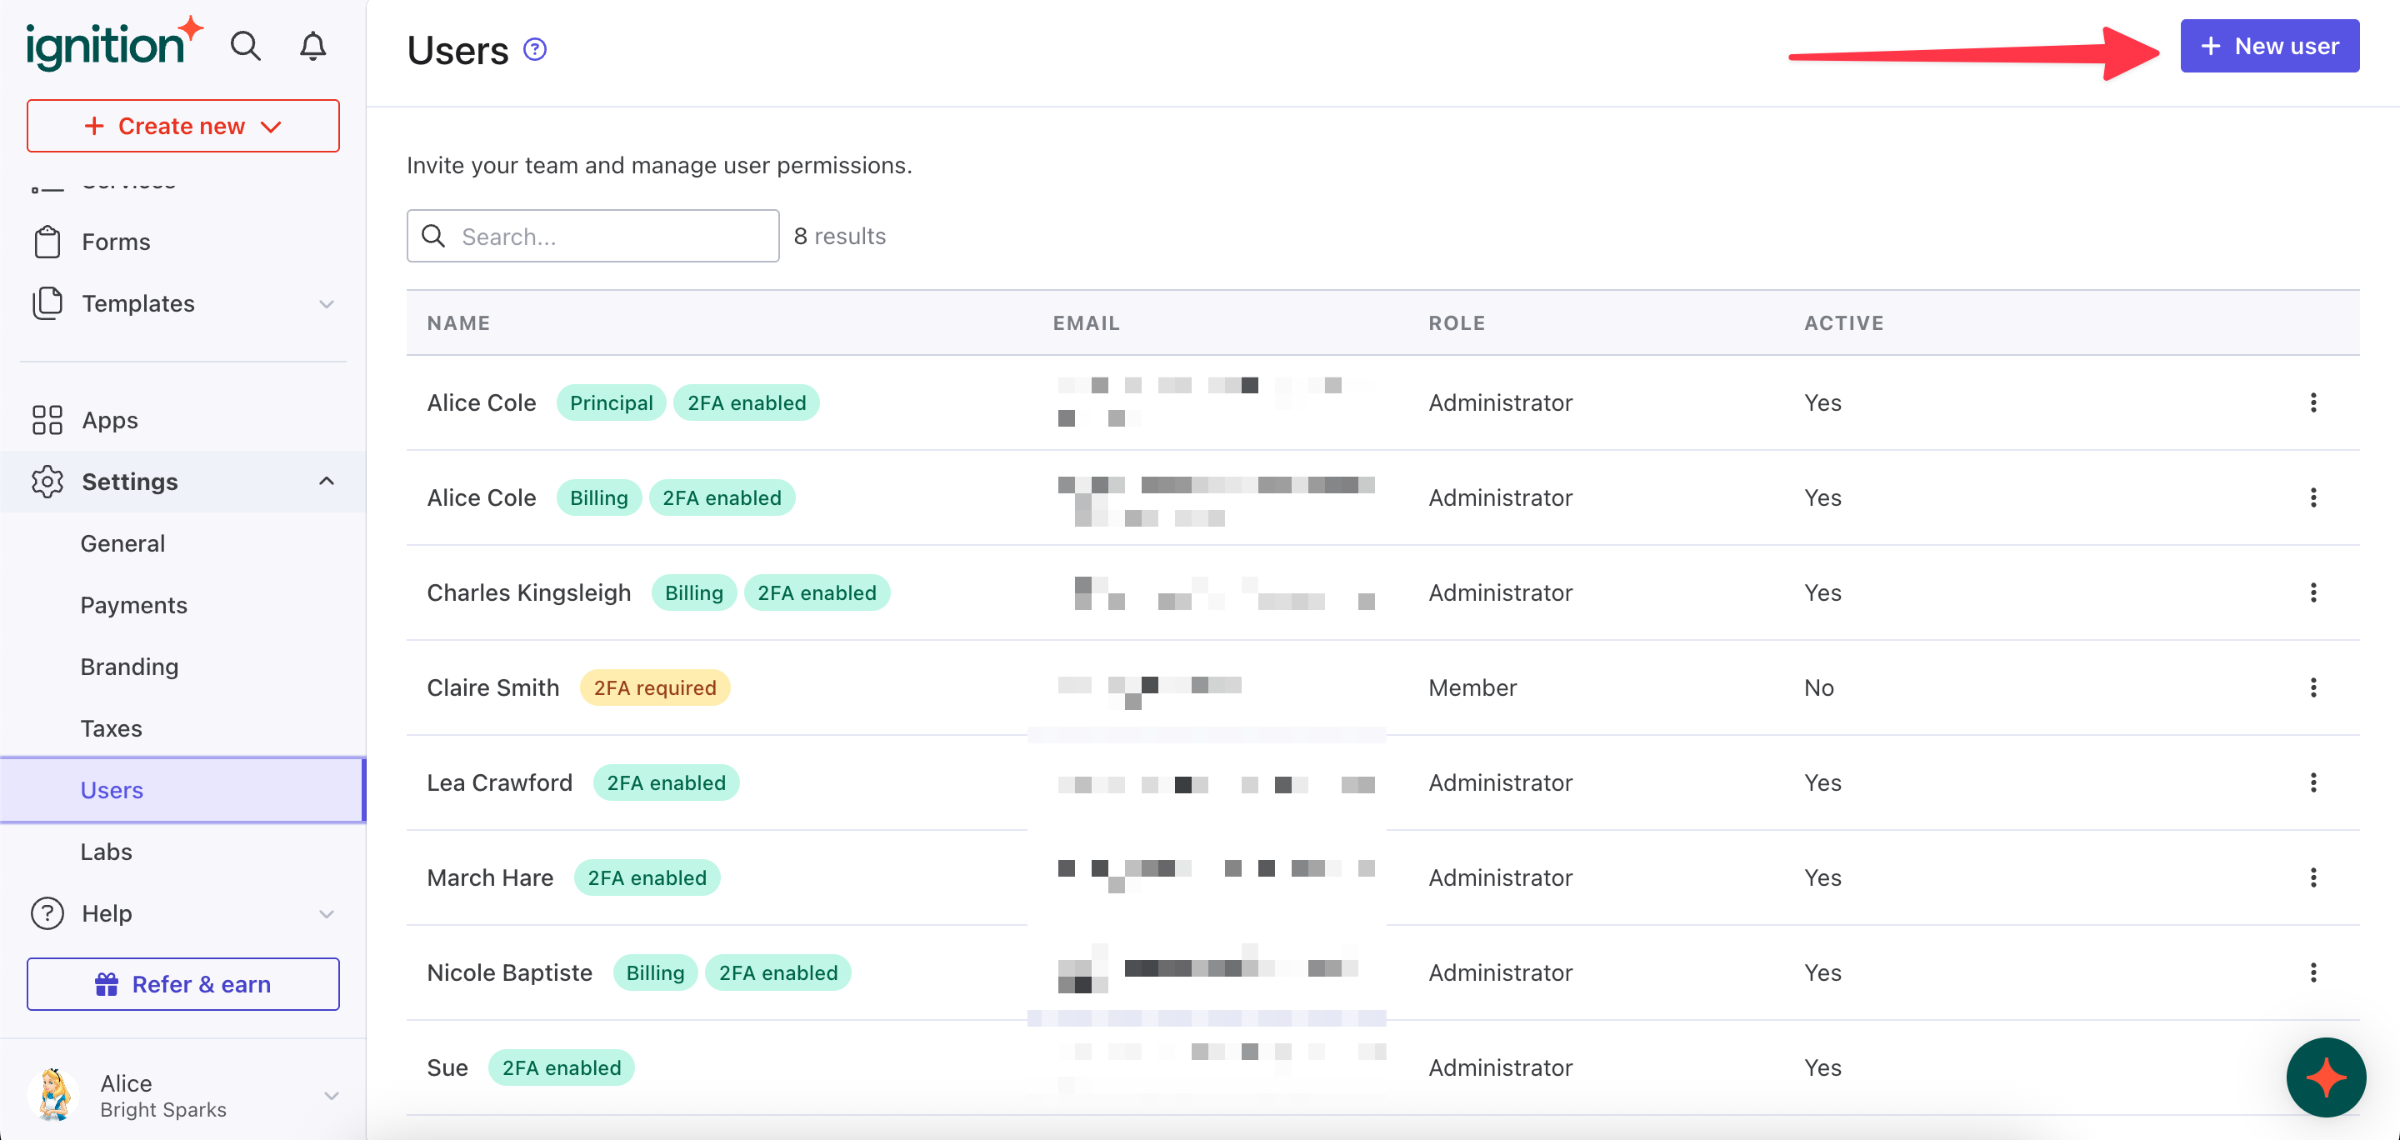Image resolution: width=2400 pixels, height=1140 pixels.
Task: Open Apps in the sidebar
Action: tap(110, 421)
